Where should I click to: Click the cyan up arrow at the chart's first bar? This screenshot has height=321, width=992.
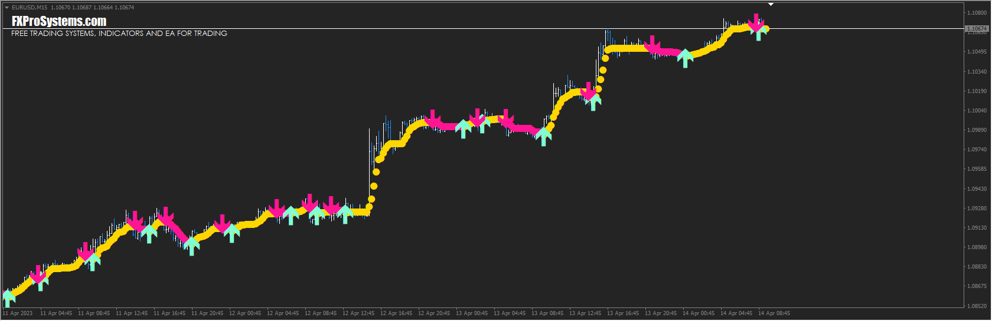click(8, 297)
